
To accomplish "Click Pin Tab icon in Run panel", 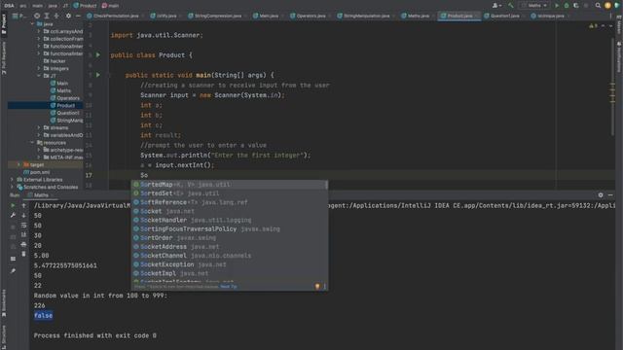I will tap(13, 271).
